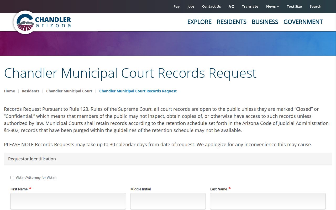336x210 pixels.
Task: Go to Jobs page
Action: [x=191, y=6]
